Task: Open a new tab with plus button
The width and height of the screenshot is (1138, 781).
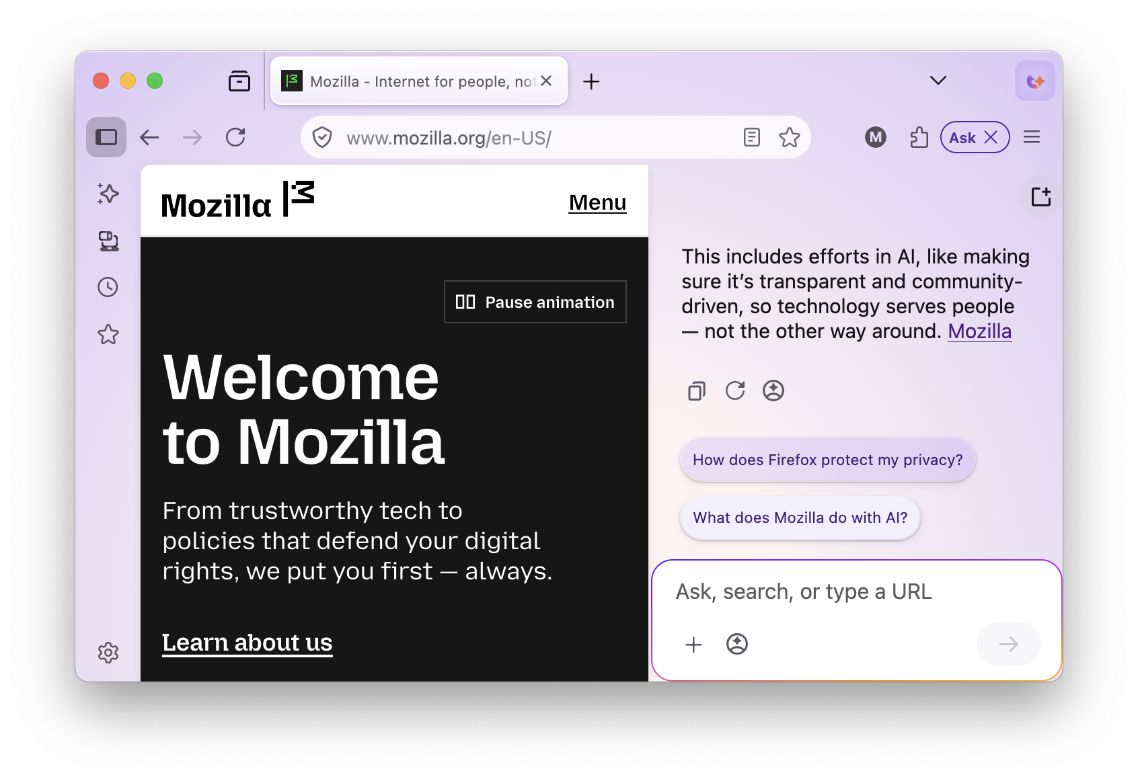Action: [x=591, y=81]
